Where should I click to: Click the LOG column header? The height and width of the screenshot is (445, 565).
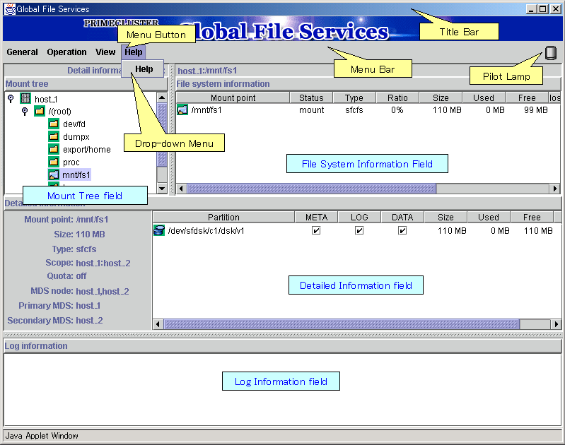[359, 217]
